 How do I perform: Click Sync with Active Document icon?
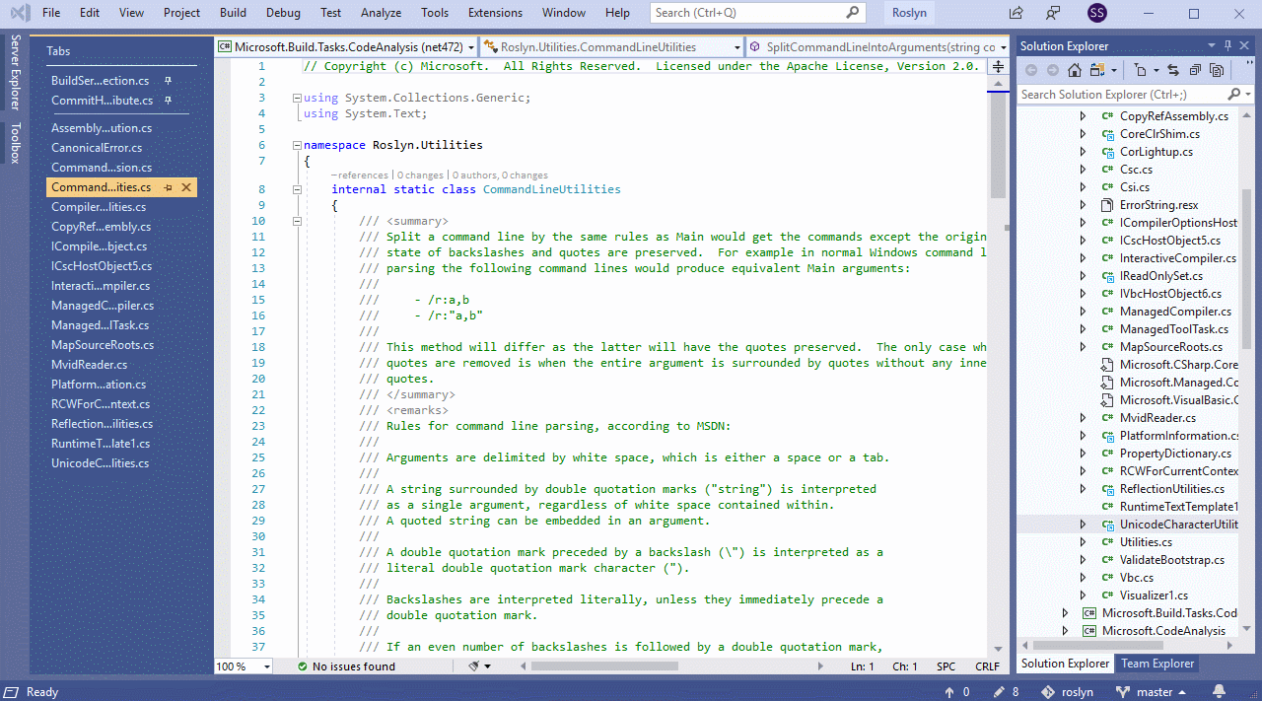1173,70
